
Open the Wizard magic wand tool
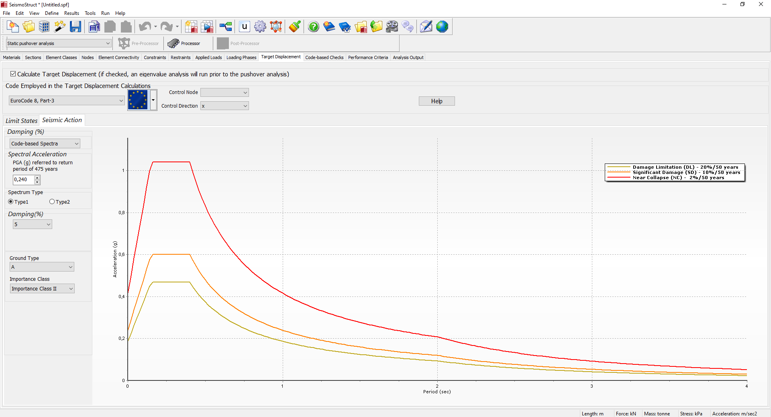pos(60,27)
